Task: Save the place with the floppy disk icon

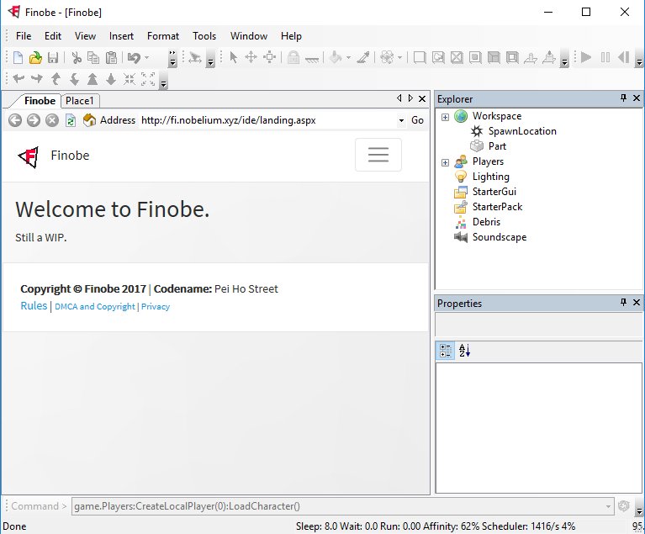Action: pos(53,57)
